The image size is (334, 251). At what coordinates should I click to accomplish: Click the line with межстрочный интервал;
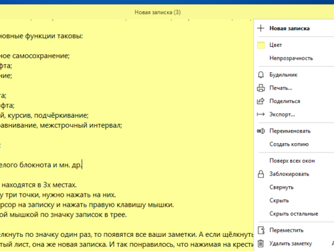pos(61,125)
